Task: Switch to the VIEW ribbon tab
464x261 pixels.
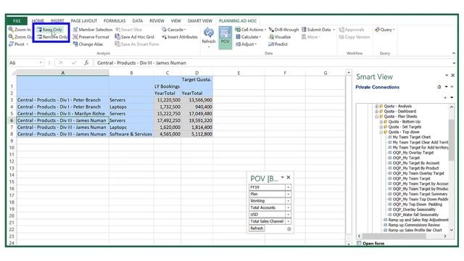Action: (x=175, y=21)
